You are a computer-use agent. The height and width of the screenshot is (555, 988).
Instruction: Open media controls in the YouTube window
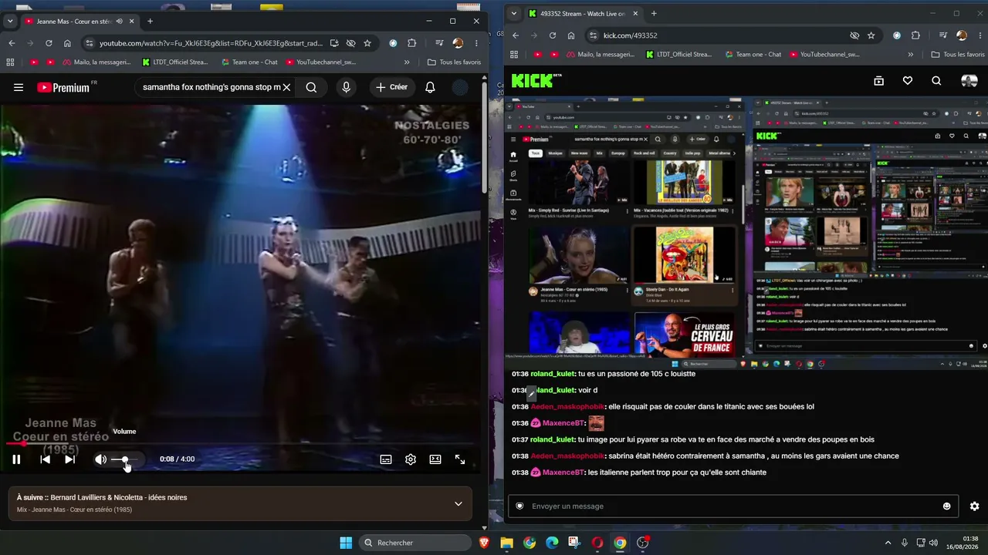tap(439, 43)
